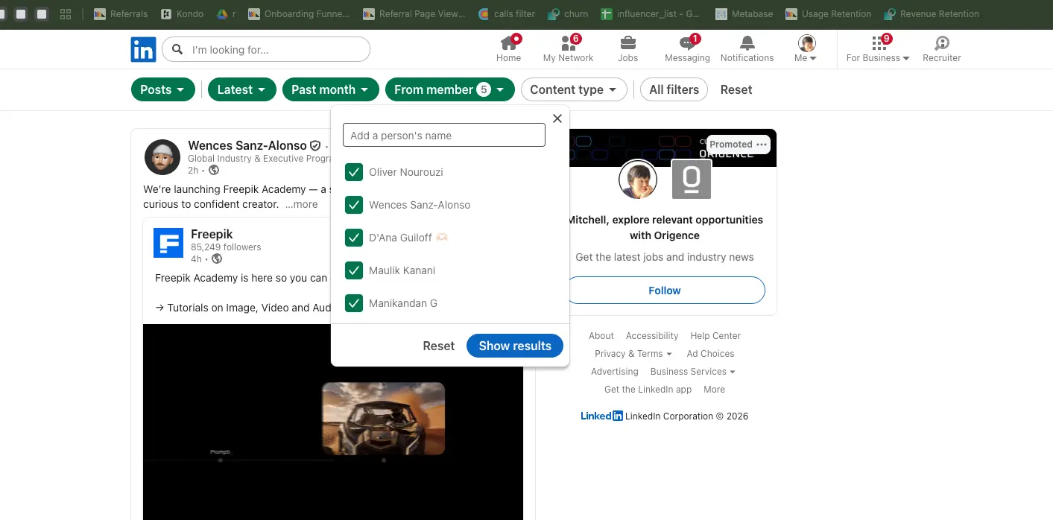Open the Latest sort dropdown

coord(242,89)
